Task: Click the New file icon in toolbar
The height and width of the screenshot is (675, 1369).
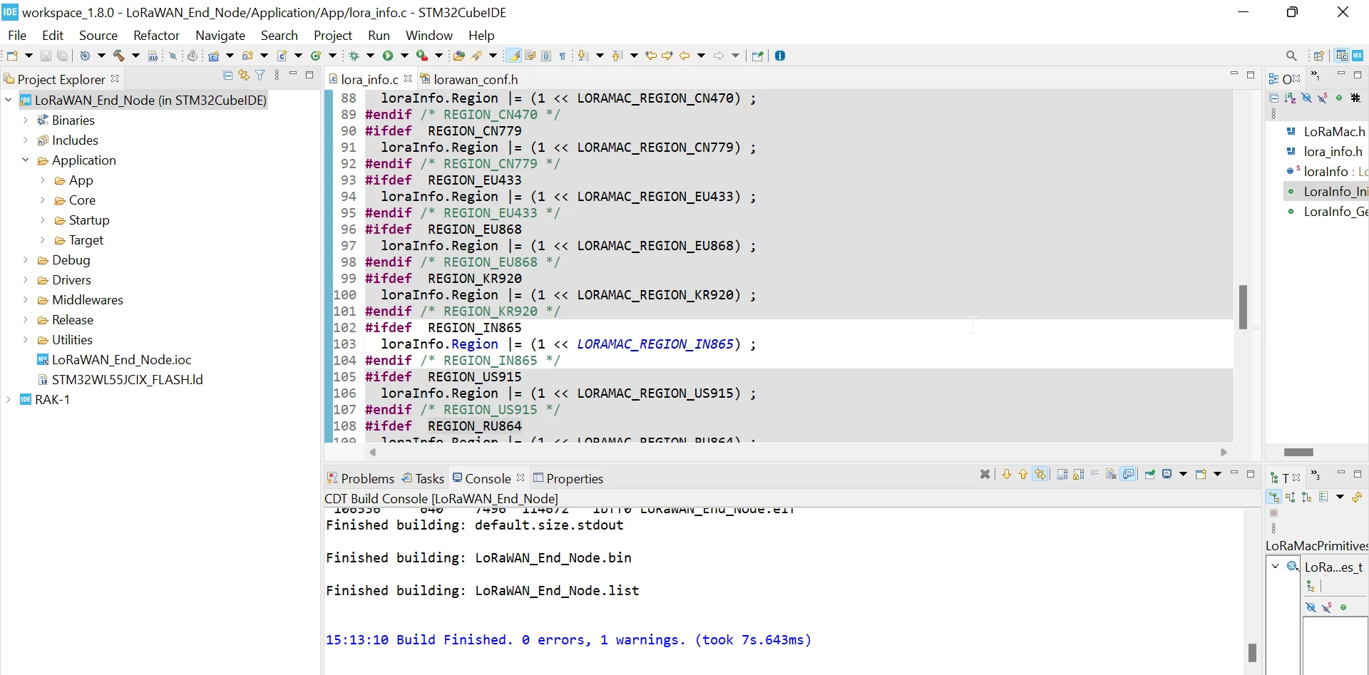Action: (12, 56)
